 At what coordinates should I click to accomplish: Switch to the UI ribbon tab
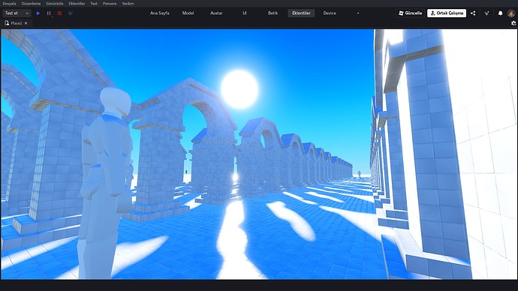pos(245,13)
